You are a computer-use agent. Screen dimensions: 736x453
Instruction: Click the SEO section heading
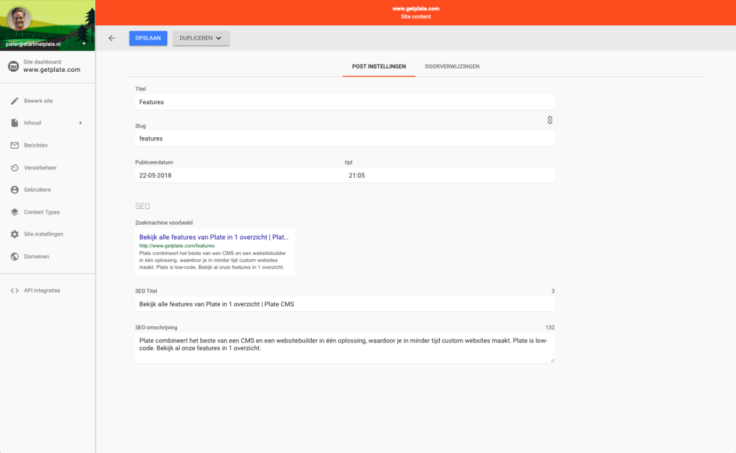[143, 206]
